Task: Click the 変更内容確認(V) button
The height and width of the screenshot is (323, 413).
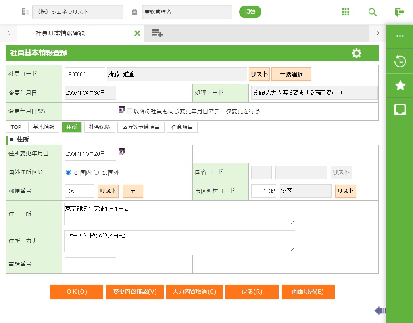Action: pos(135,292)
